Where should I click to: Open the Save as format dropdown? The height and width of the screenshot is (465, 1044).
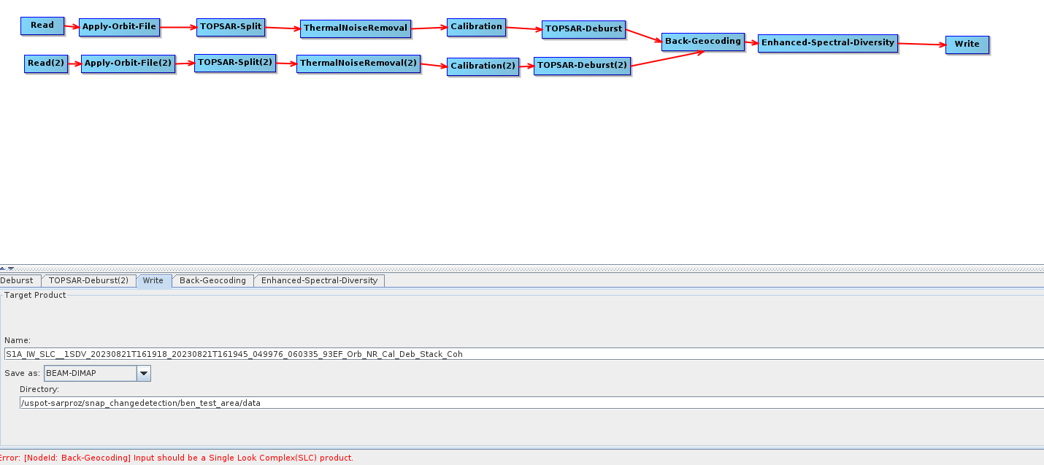pyautogui.click(x=144, y=373)
